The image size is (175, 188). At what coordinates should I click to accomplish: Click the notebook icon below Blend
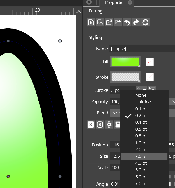(x=117, y=125)
